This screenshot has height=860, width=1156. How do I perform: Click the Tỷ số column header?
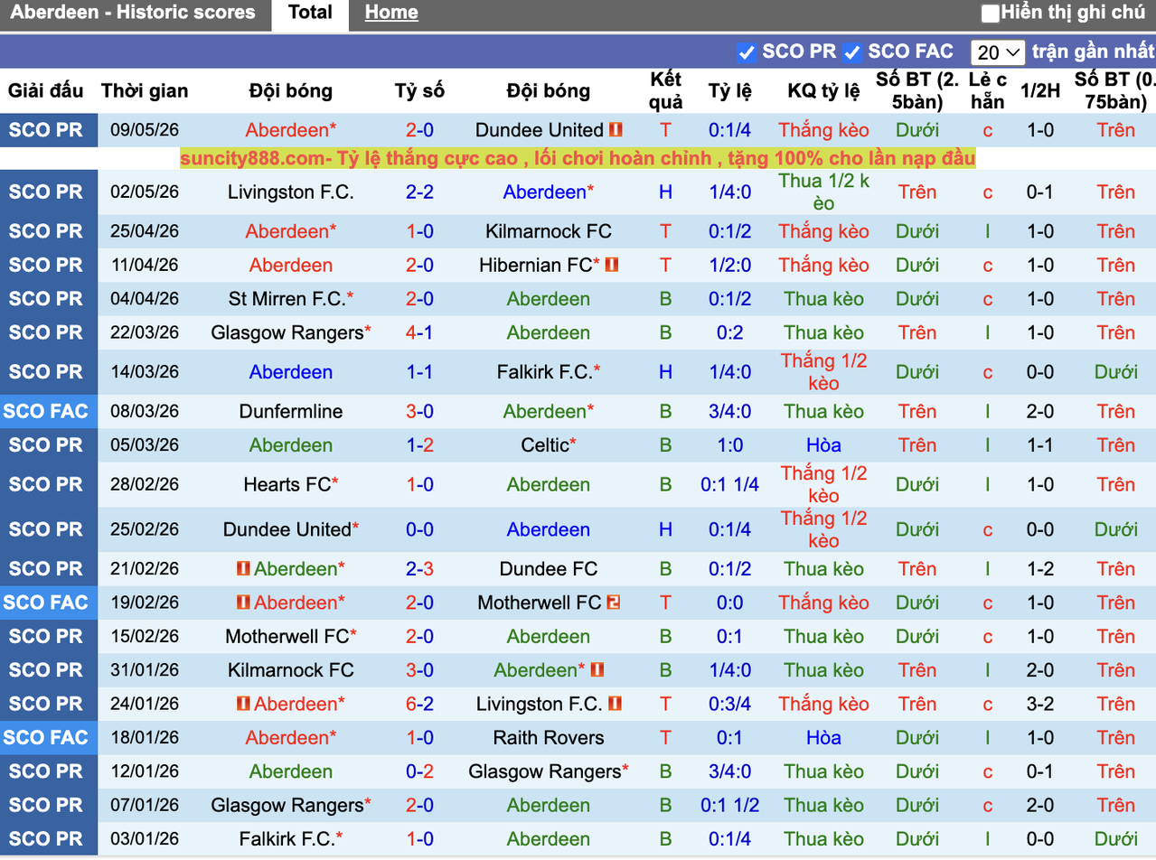[x=419, y=91]
